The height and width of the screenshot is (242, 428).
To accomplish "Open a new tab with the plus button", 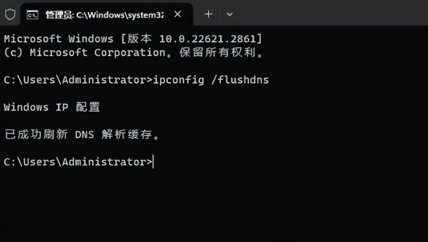I will click(x=208, y=14).
